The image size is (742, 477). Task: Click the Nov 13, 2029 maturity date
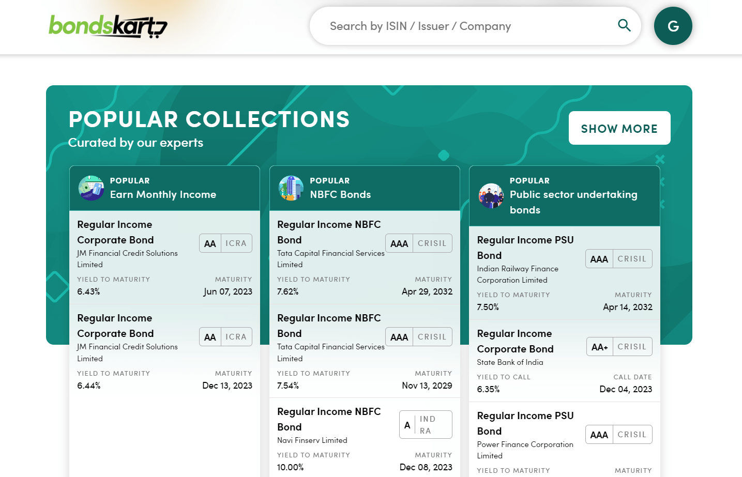[x=427, y=386]
